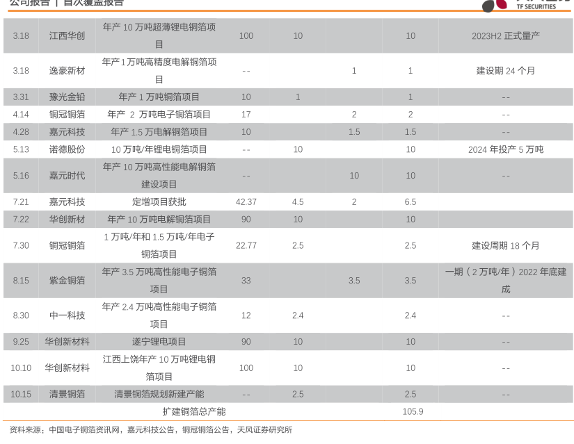This screenshot has height=444, width=574.
Task: Click the report header title text
Action: coord(66,3)
